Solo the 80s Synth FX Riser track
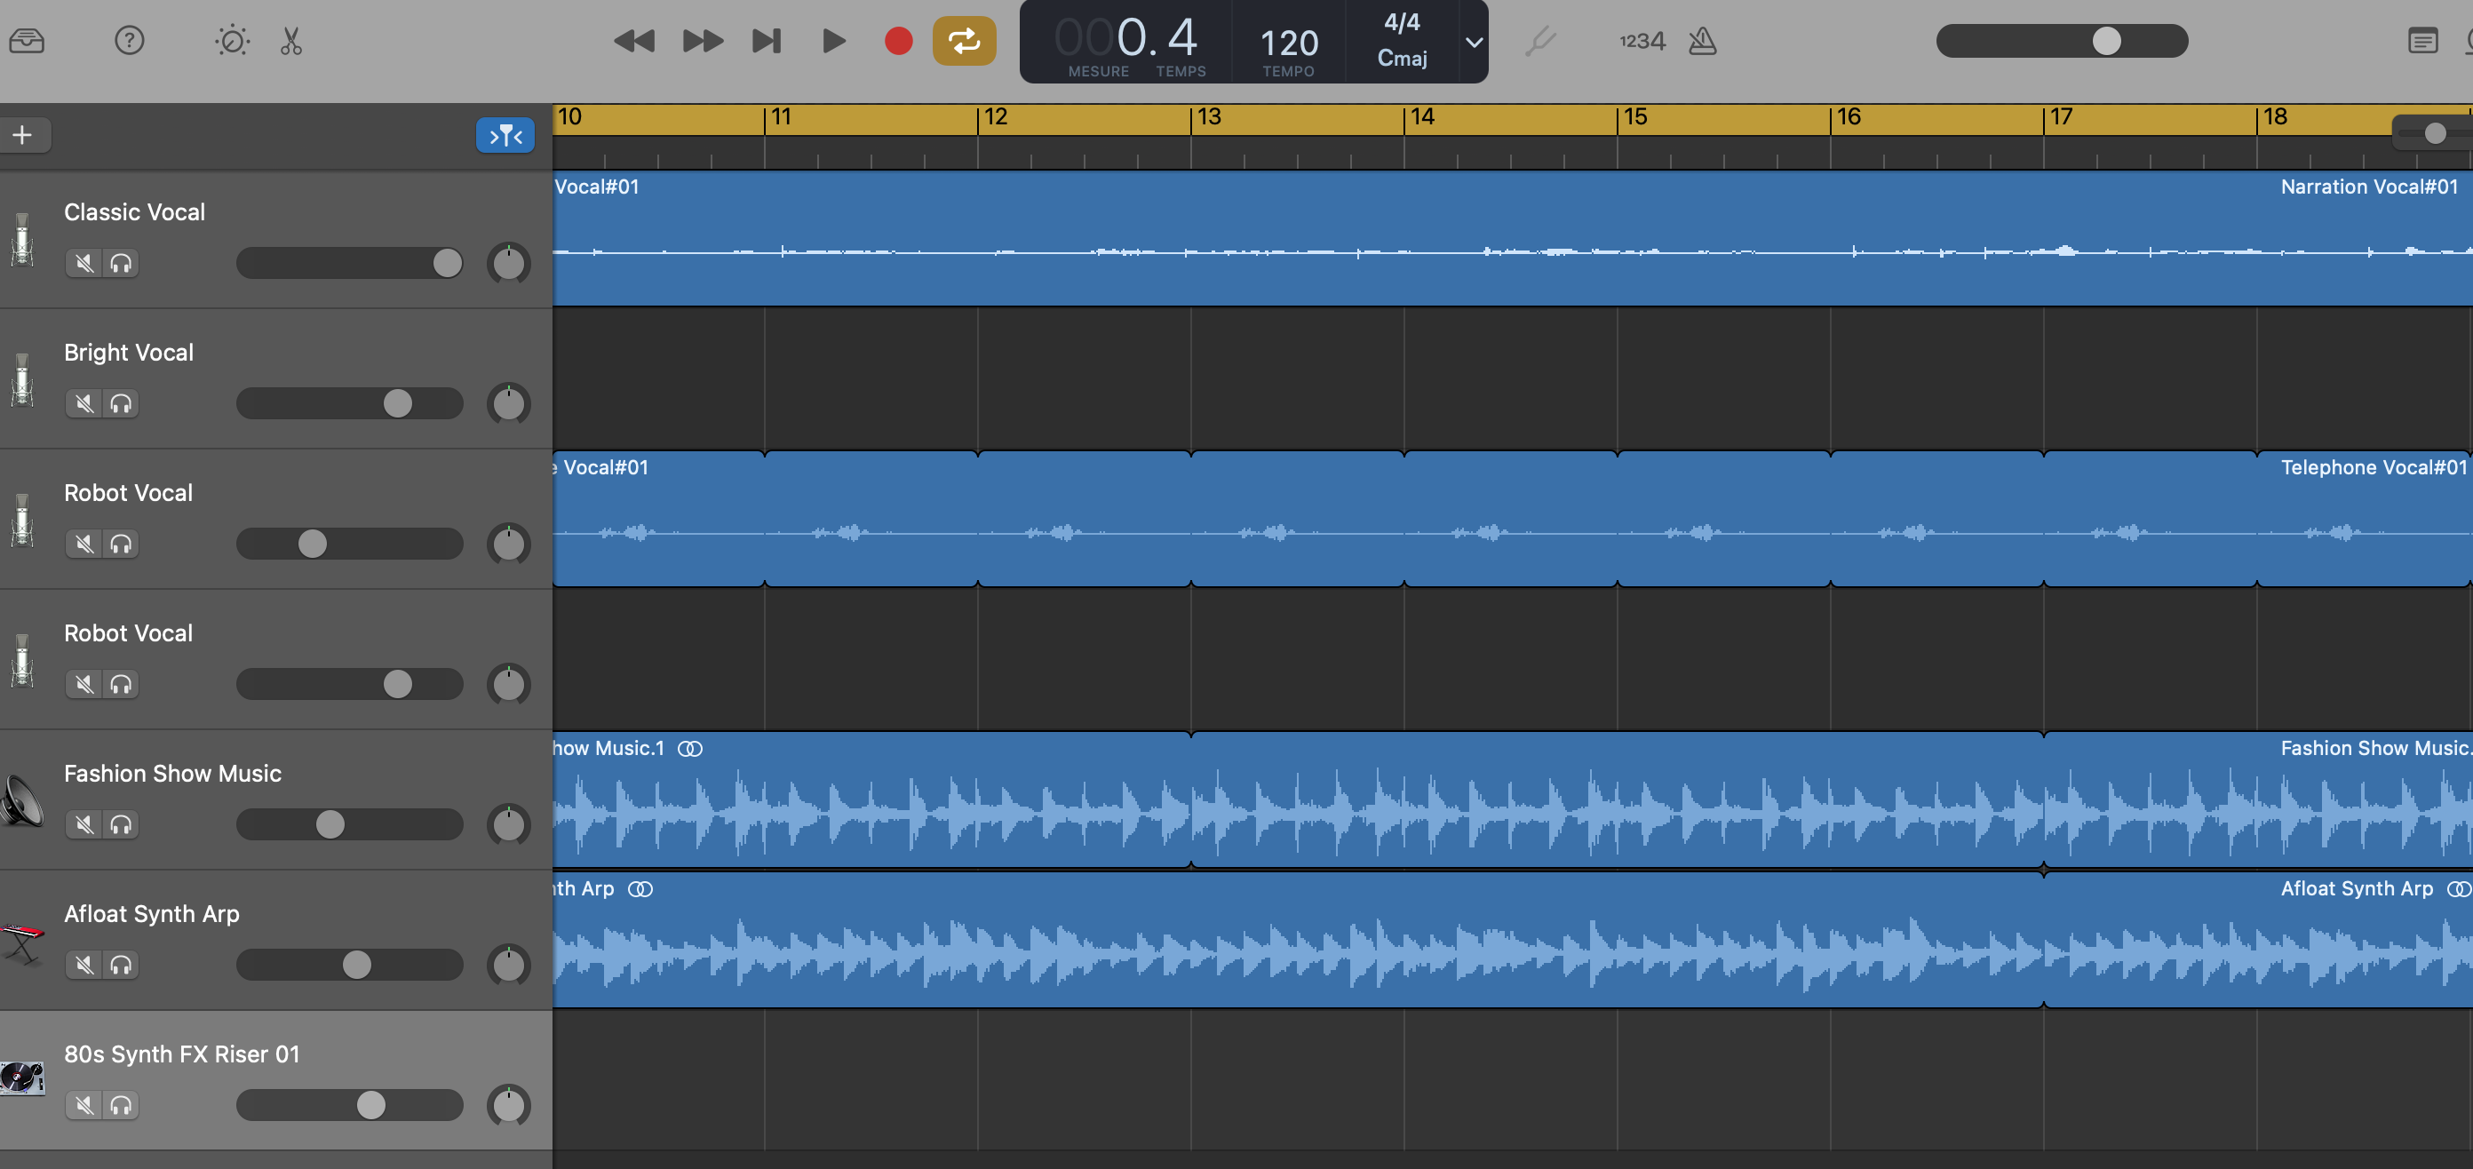 121,1105
